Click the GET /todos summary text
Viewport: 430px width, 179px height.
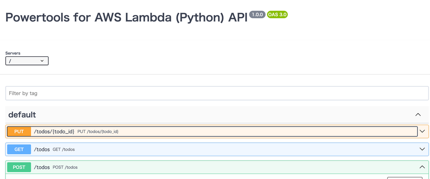pyautogui.click(x=64, y=149)
